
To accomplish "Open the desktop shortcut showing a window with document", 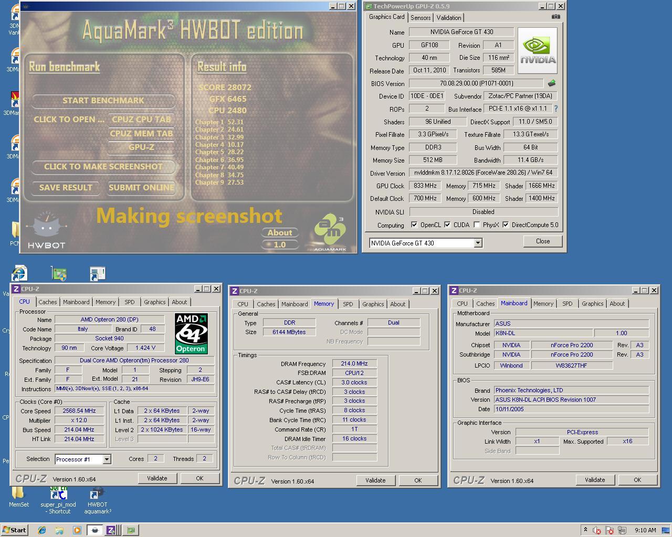I will click(98, 273).
